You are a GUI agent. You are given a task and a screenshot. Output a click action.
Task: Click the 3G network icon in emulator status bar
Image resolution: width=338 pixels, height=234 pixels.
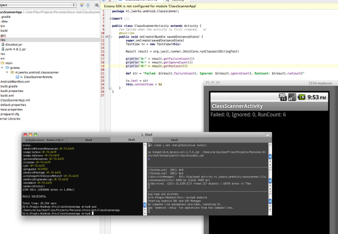(282, 97)
